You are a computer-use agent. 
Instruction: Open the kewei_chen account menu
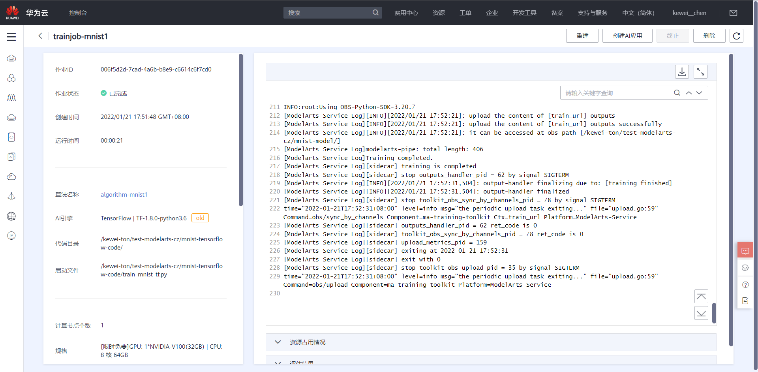click(689, 13)
